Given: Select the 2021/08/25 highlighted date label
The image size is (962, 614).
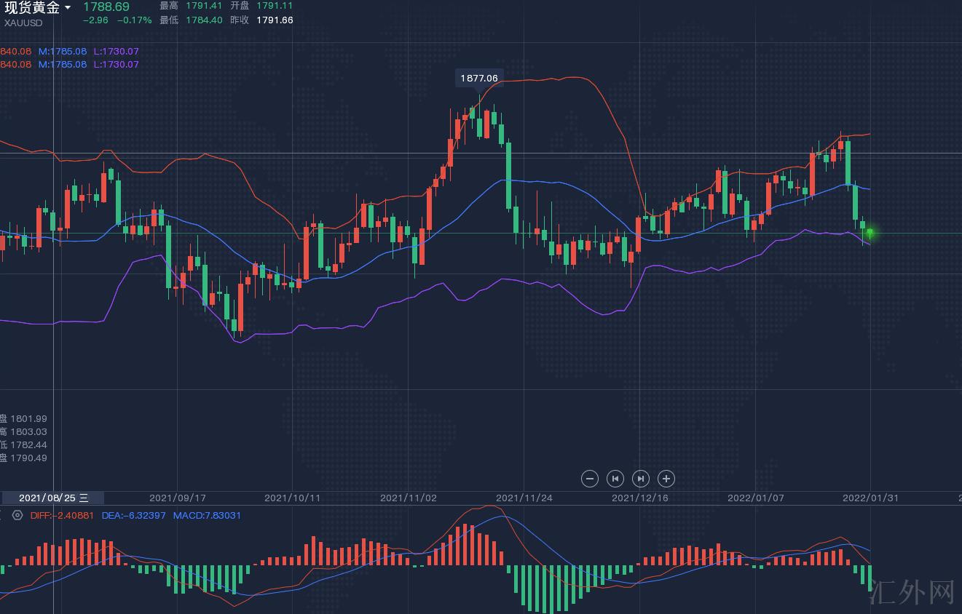Looking at the screenshot, I should pos(52,498).
